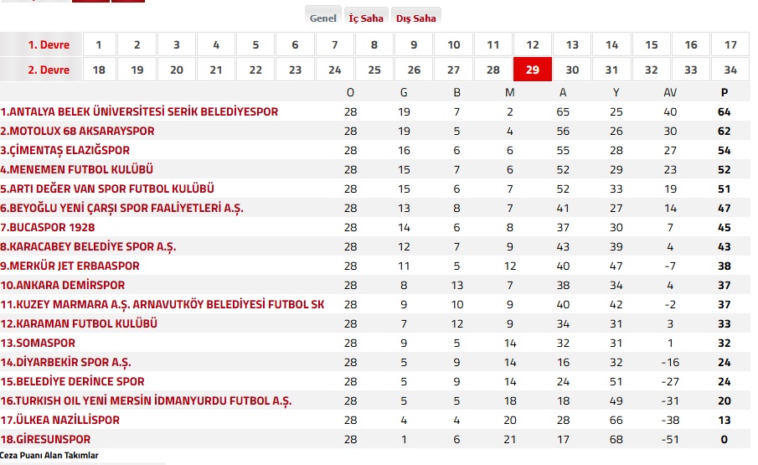Open Motolux 68 Aksarayspor team page
758x465 pixels.
[77, 131]
